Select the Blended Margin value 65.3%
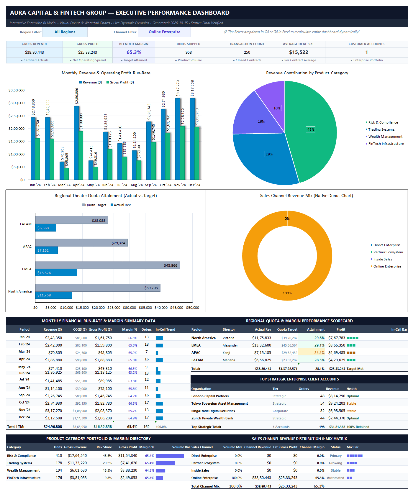 pos(134,52)
